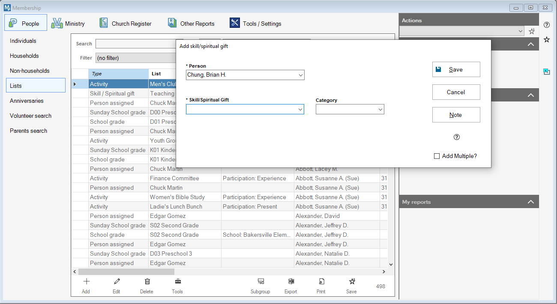This screenshot has height=304, width=557.
Task: Click the Edit pencil icon
Action: click(117, 282)
